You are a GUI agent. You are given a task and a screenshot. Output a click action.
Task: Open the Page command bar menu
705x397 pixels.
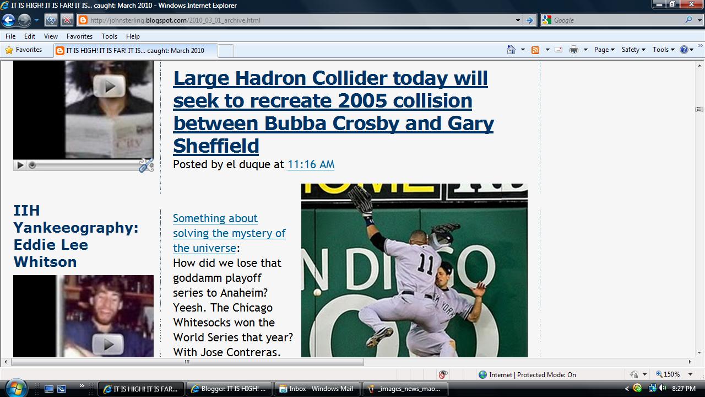(604, 50)
